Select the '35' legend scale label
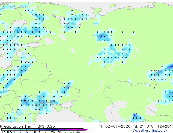 [65, 132]
